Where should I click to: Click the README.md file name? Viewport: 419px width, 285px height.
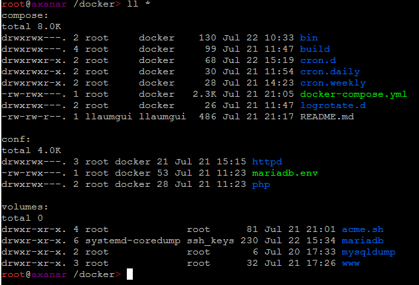click(327, 117)
